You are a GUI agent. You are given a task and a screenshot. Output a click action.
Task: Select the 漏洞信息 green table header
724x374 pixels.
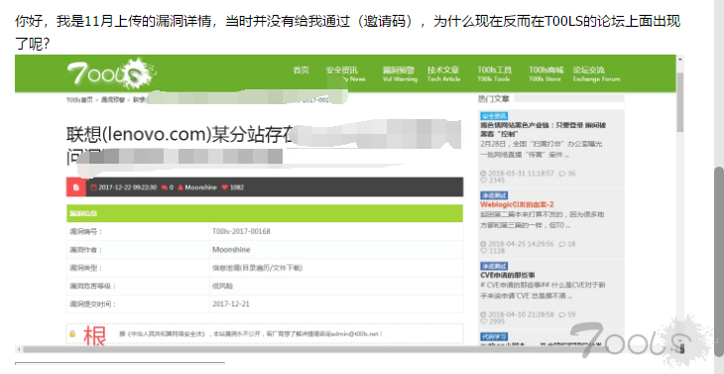pos(265,213)
